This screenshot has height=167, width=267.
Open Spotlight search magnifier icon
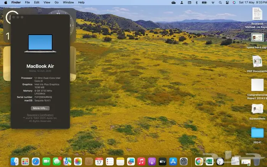(220, 2)
